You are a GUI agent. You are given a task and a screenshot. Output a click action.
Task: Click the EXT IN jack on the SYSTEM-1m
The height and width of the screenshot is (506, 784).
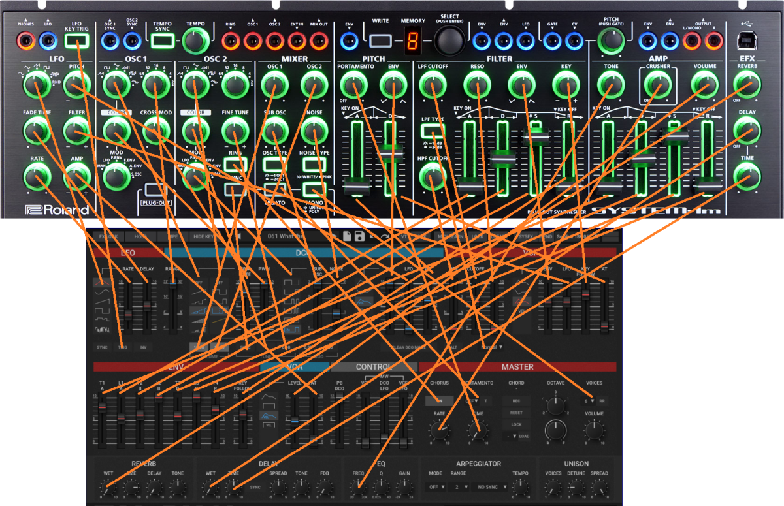point(297,41)
